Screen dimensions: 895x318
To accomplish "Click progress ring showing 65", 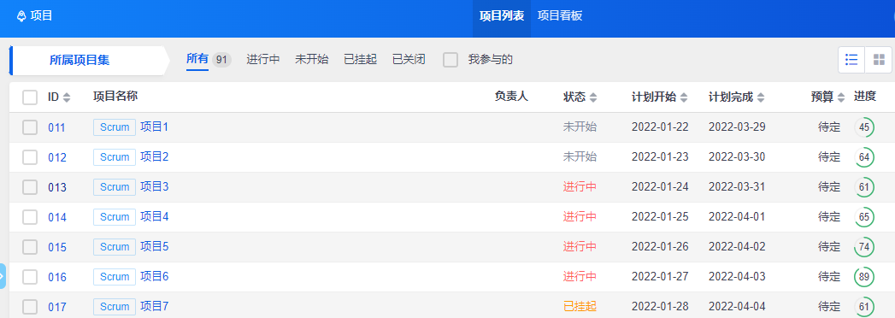I will pyautogui.click(x=864, y=217).
